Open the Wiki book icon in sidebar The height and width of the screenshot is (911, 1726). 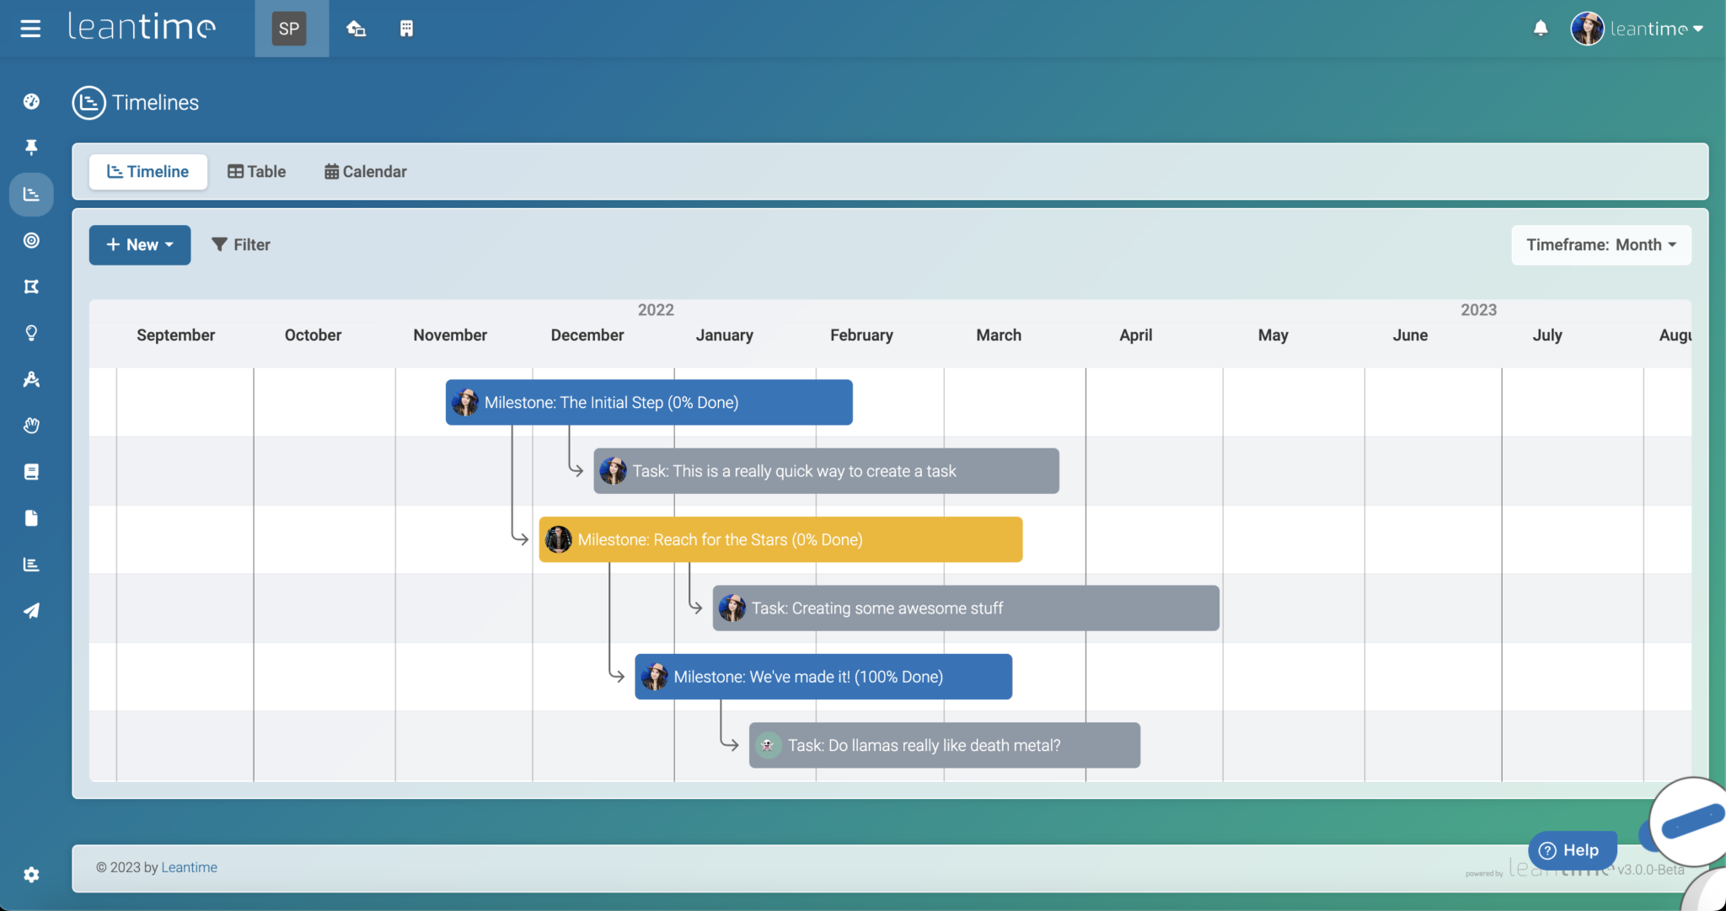[x=31, y=471]
